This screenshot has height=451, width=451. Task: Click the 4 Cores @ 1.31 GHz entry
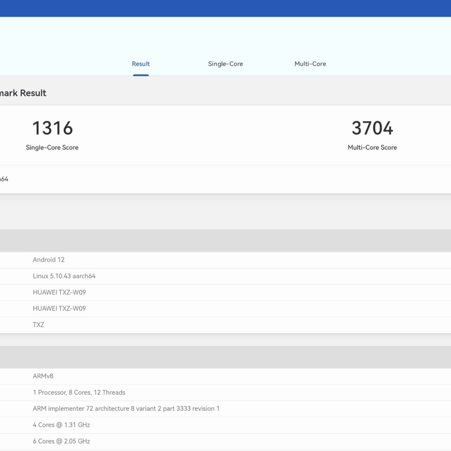tap(61, 425)
